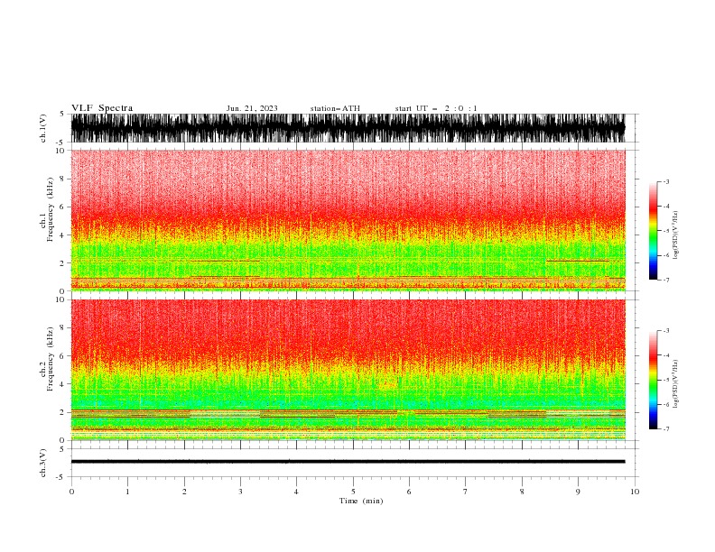Screen dimensions: 715x552
Task: Click time axis tick label '3'
Action: [x=240, y=492]
